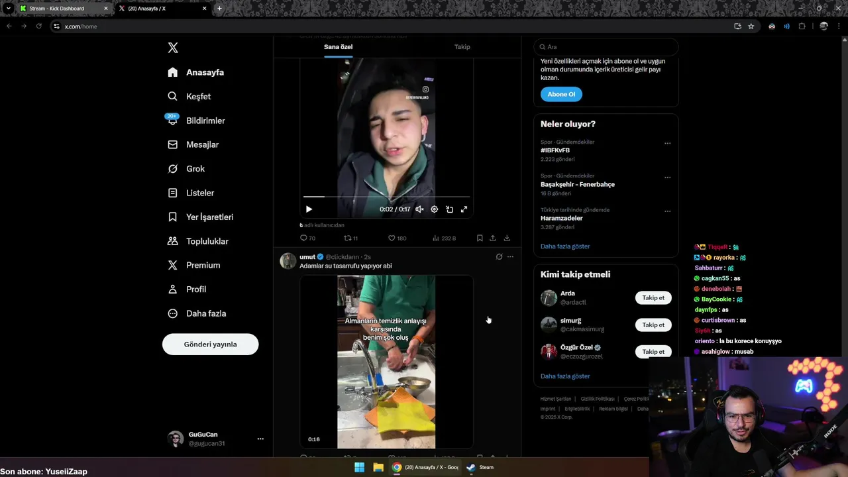Switch to the Takip tab

tap(462, 47)
